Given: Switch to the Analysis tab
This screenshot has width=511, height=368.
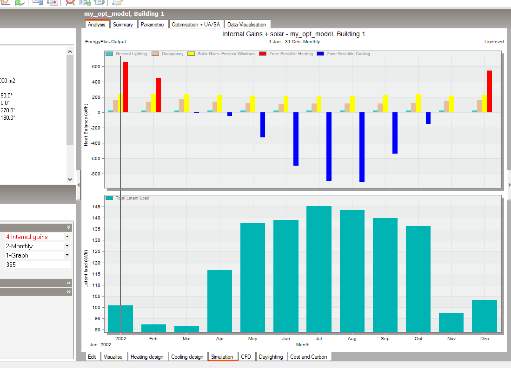Looking at the screenshot, I should [97, 25].
